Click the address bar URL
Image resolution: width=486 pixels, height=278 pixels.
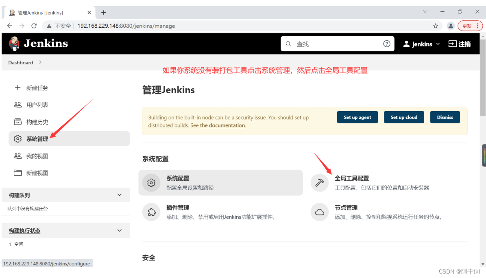coord(126,26)
